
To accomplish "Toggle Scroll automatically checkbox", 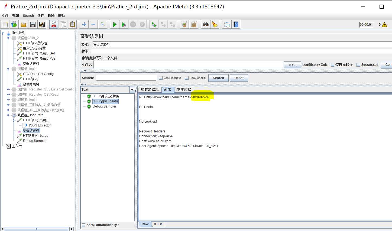I will click(84, 225).
